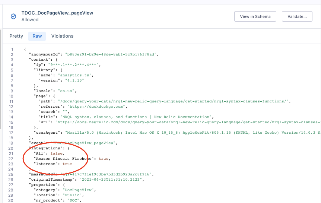Image resolution: width=321 pixels, height=203 pixels.
Task: Click the TDOC_DocPageView_pageView event title
Action: (x=57, y=13)
